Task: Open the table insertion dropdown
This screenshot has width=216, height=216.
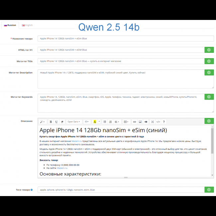Action: [126, 122]
